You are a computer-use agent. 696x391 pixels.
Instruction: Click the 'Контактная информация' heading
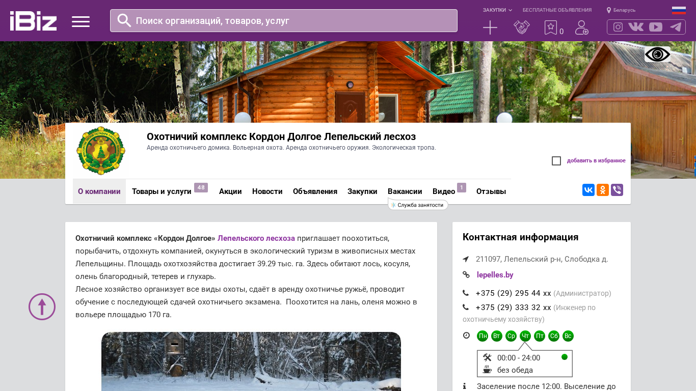(x=521, y=237)
